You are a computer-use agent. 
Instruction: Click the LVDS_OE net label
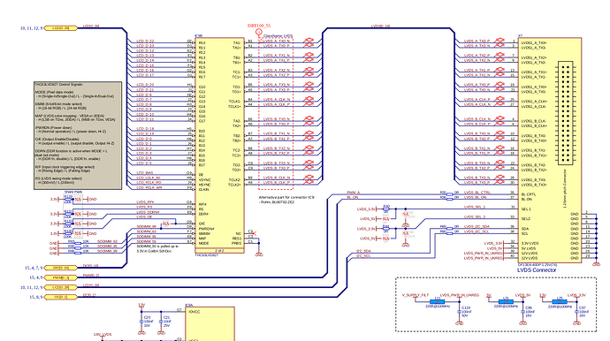[x=144, y=217]
